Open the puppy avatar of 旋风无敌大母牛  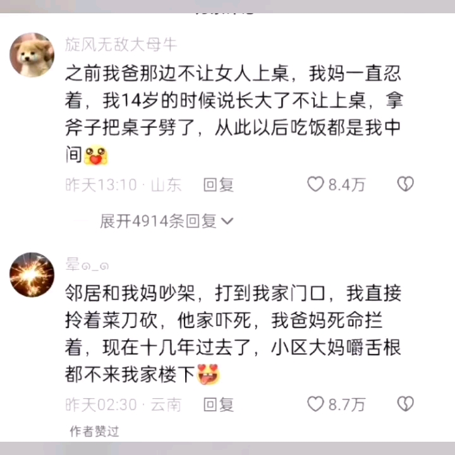pos(32,55)
